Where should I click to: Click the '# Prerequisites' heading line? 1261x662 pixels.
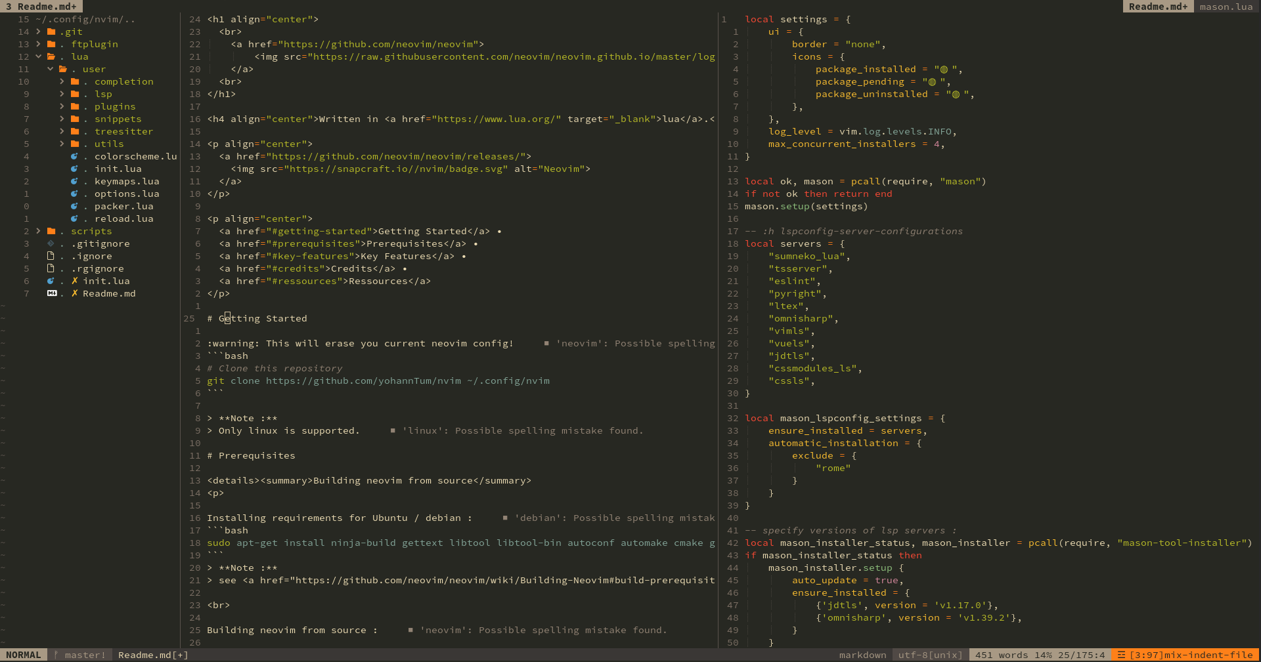coord(251,455)
